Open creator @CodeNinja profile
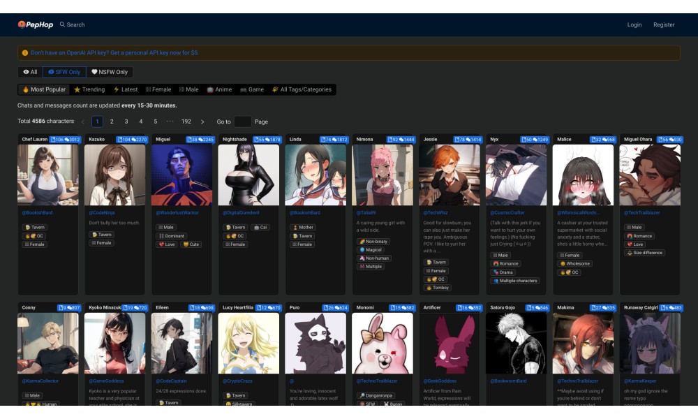Viewport: 698px width, 419px height. [x=101, y=213]
